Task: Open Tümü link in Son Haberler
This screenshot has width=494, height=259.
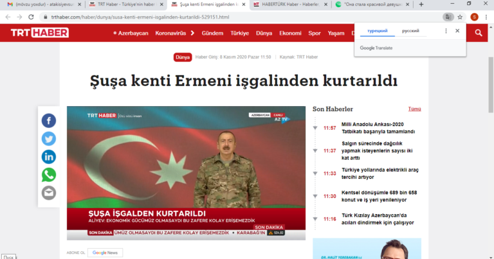Action: 414,109
